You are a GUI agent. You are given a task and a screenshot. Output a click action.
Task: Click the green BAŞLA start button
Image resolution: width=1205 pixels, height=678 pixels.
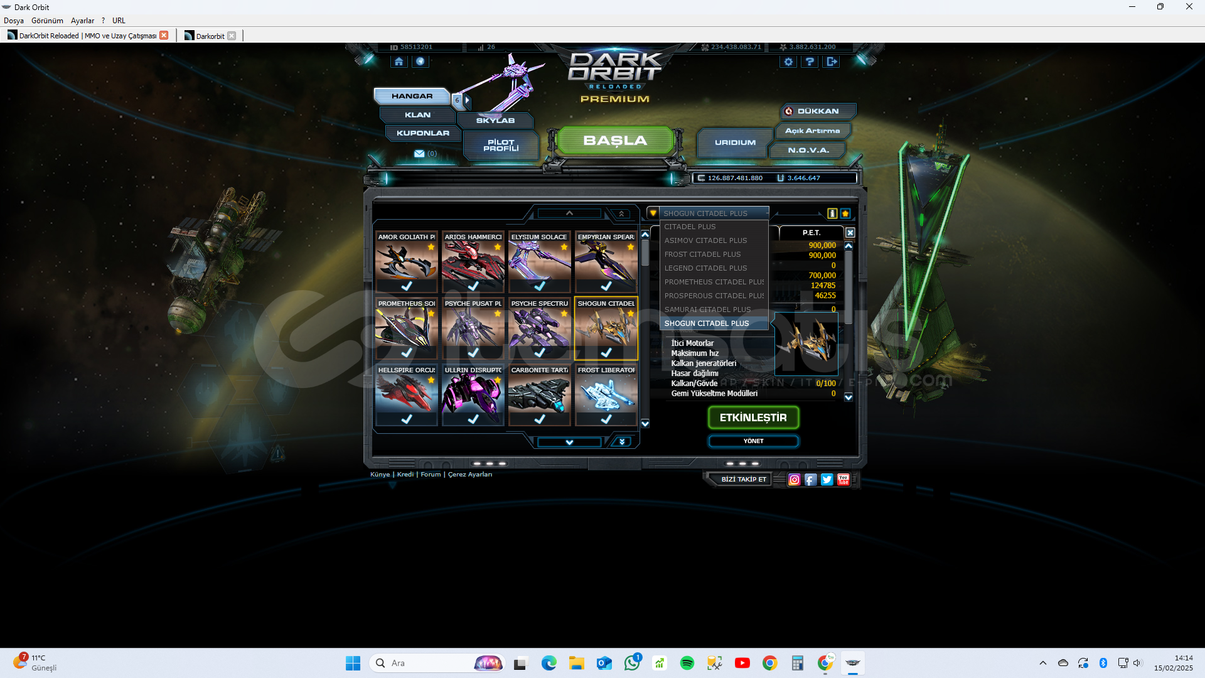615,141
